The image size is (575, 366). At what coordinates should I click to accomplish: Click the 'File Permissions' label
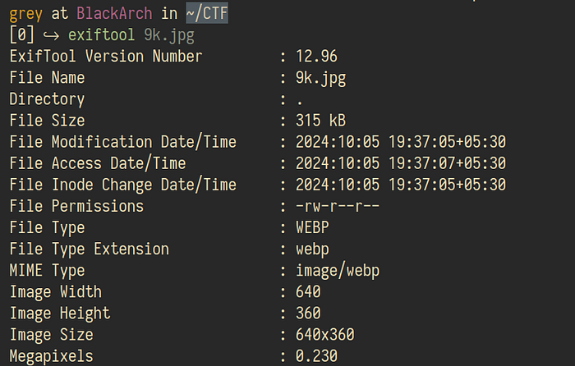pos(76,206)
